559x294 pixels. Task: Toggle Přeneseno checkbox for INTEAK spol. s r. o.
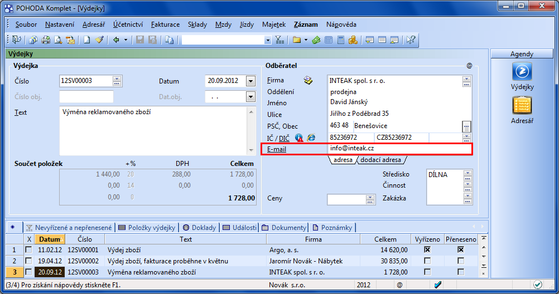point(461,272)
